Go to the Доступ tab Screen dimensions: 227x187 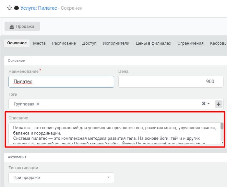89,43
